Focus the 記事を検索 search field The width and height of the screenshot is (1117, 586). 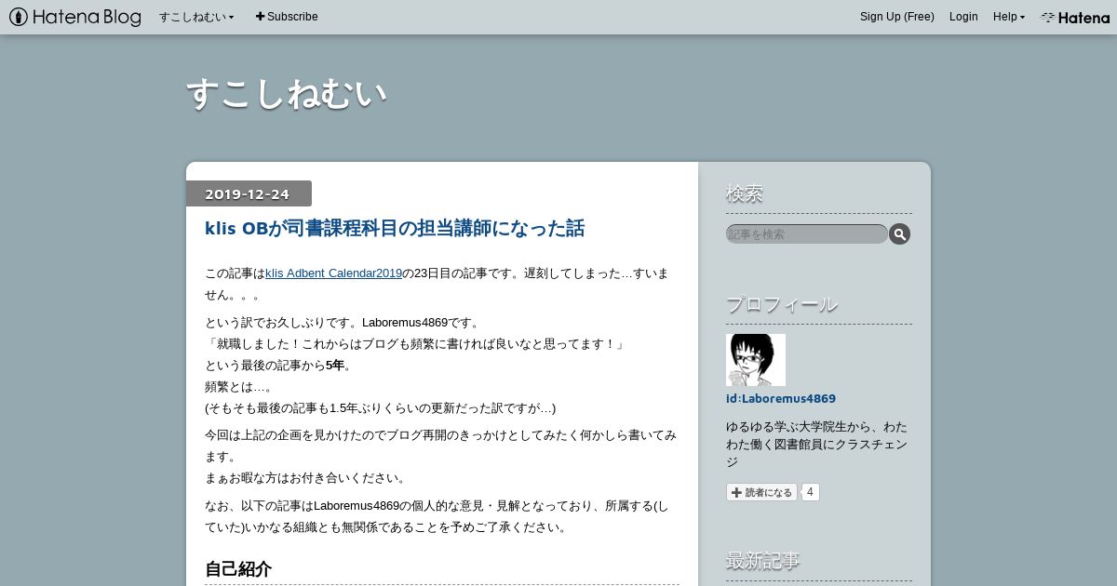pos(806,234)
